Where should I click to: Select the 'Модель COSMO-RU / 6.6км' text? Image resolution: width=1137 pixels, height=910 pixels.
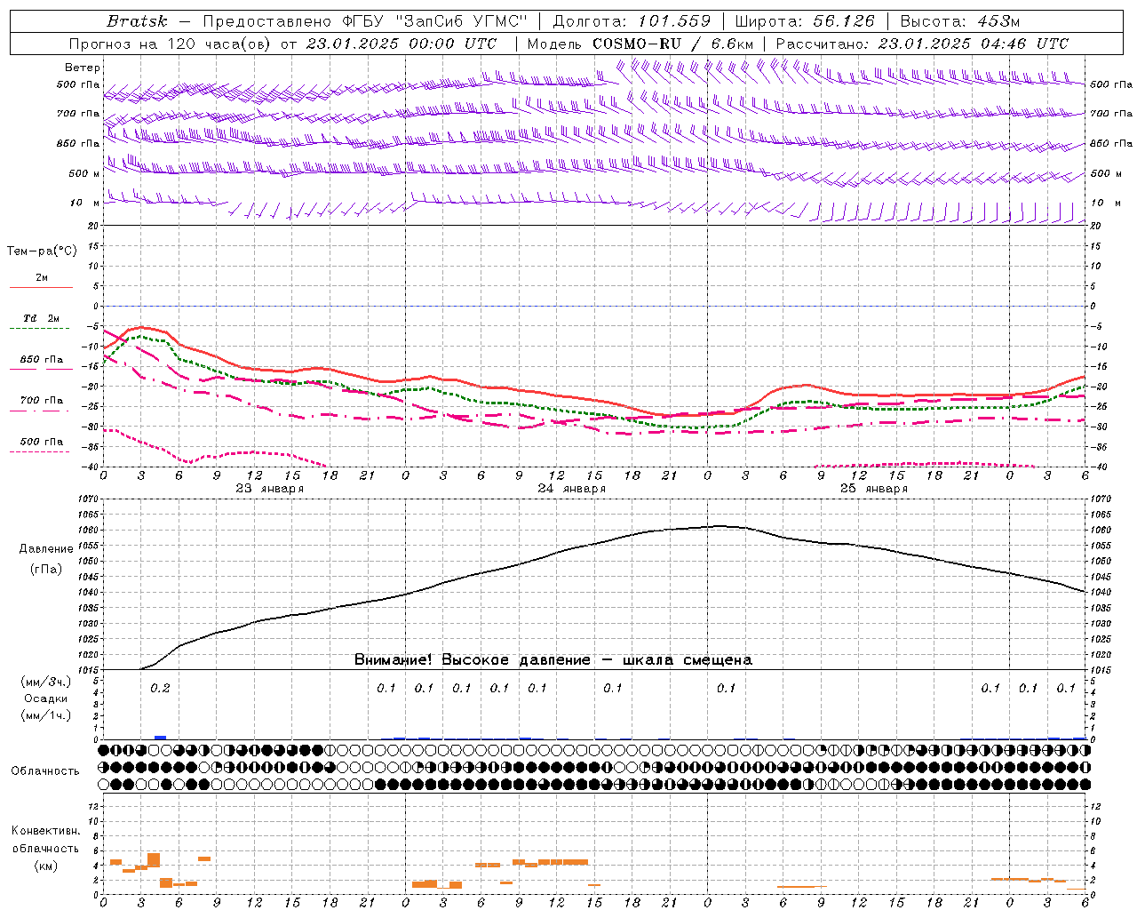click(x=640, y=44)
